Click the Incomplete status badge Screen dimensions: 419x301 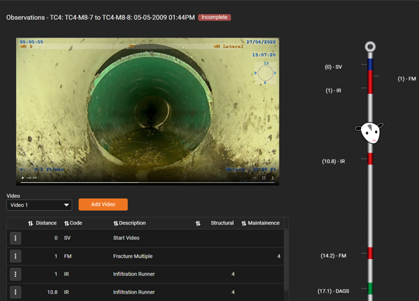tap(215, 18)
